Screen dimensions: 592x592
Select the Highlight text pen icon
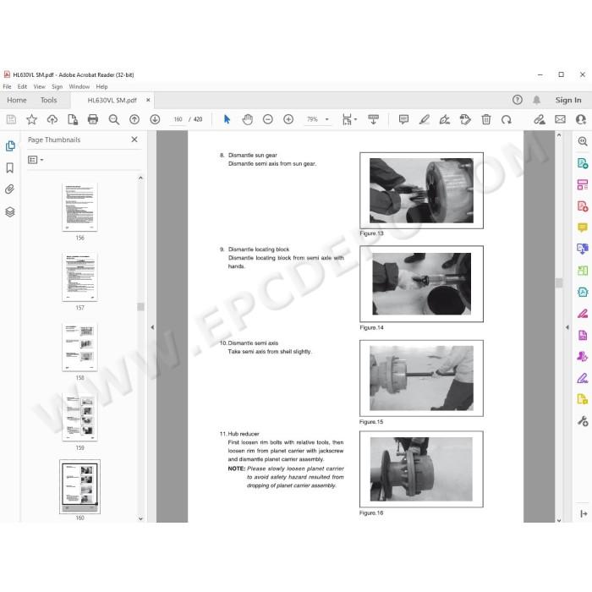tap(425, 120)
